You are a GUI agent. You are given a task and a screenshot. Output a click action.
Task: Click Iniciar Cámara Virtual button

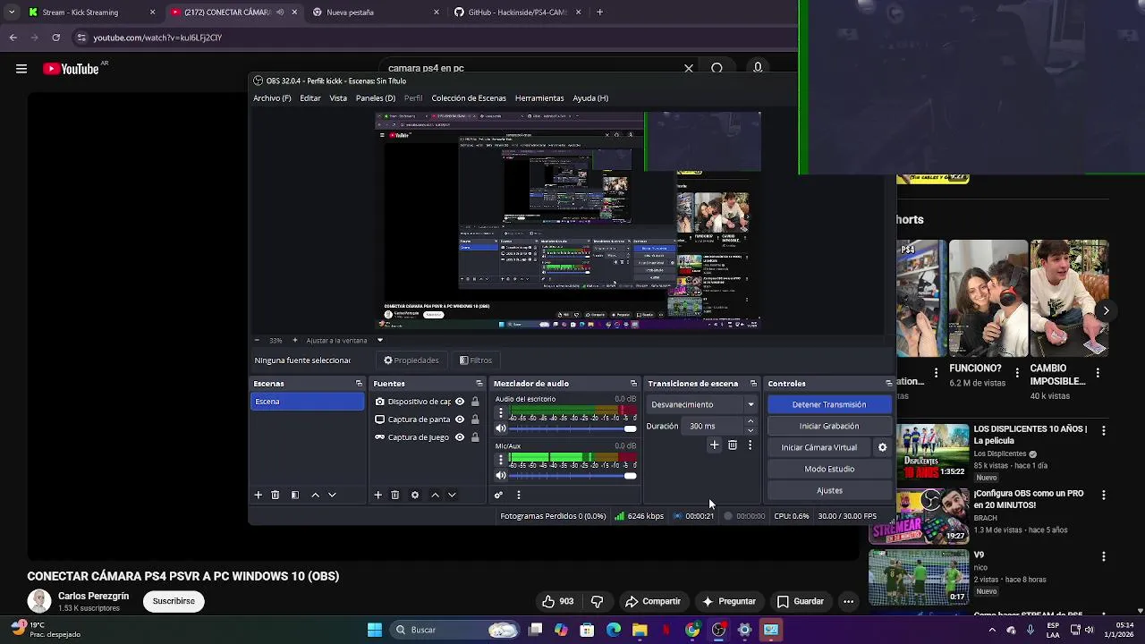pos(819,447)
